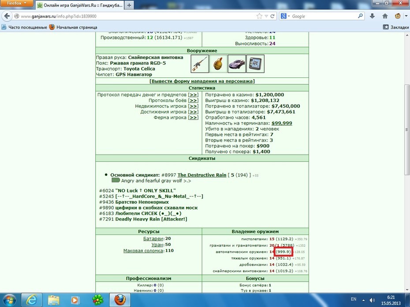
Task: Click the syndicate rank badge icon
Action: tap(116, 180)
